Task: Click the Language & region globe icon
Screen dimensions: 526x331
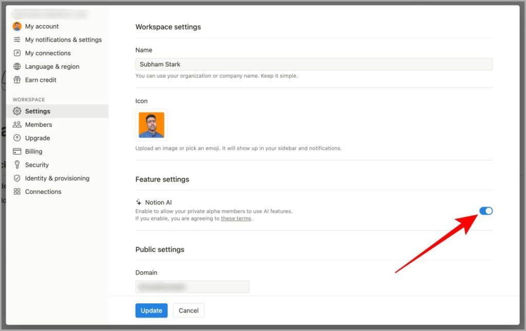Action: [x=17, y=66]
